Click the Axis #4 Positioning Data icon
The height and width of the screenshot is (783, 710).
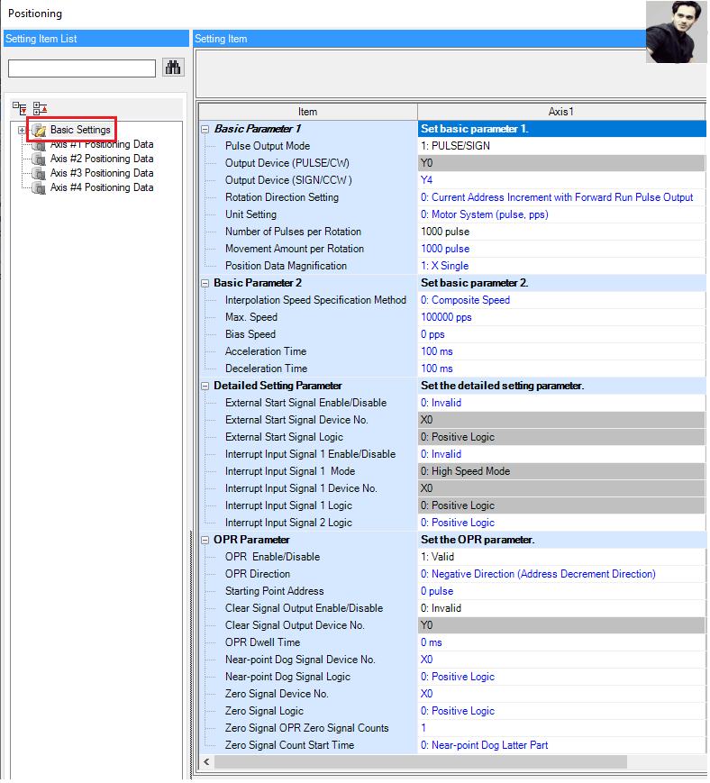click(x=39, y=188)
